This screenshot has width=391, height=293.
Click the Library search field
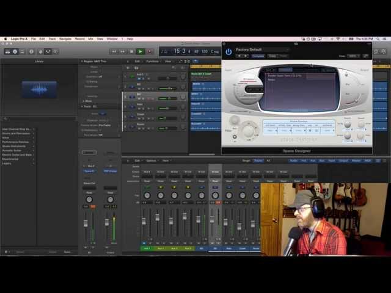click(39, 119)
